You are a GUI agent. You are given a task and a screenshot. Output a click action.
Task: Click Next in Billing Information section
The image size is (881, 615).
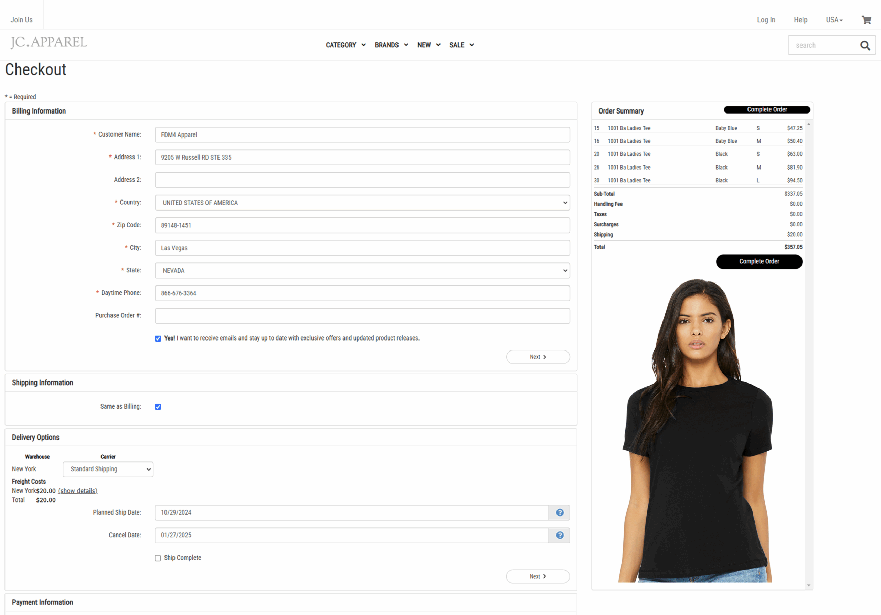pos(538,357)
